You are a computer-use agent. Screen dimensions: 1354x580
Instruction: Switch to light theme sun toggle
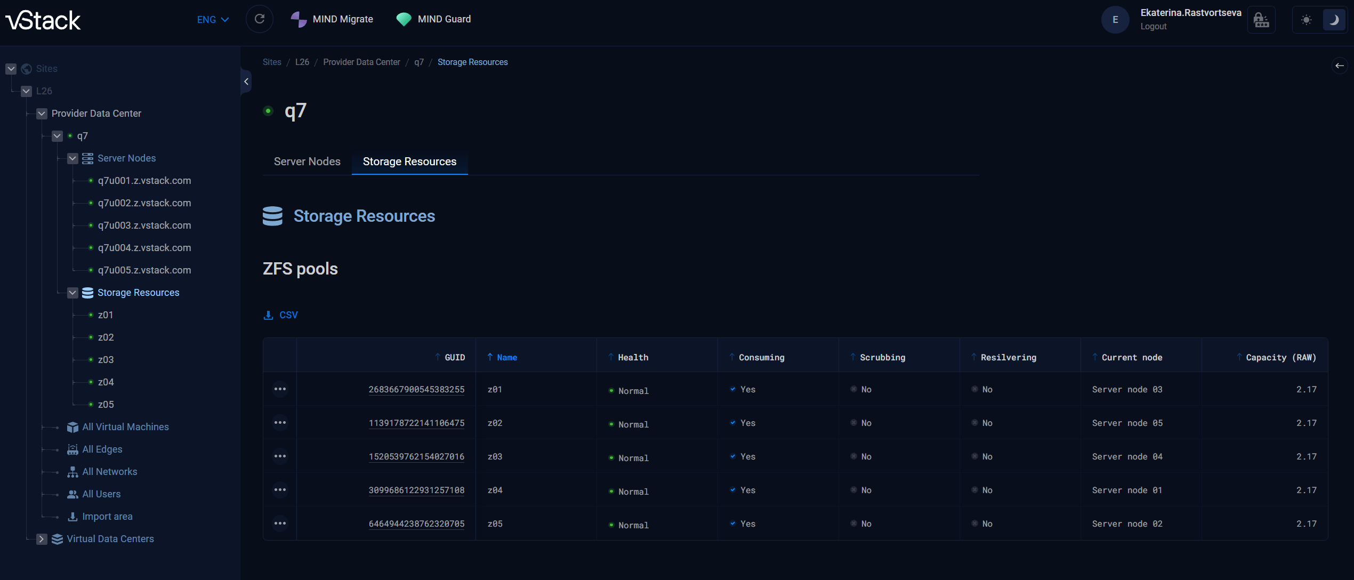tap(1306, 20)
